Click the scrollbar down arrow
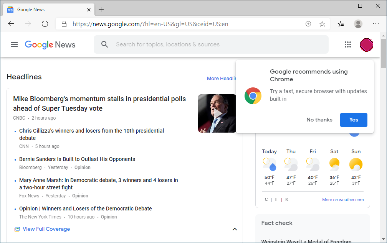 pyautogui.click(x=383, y=239)
